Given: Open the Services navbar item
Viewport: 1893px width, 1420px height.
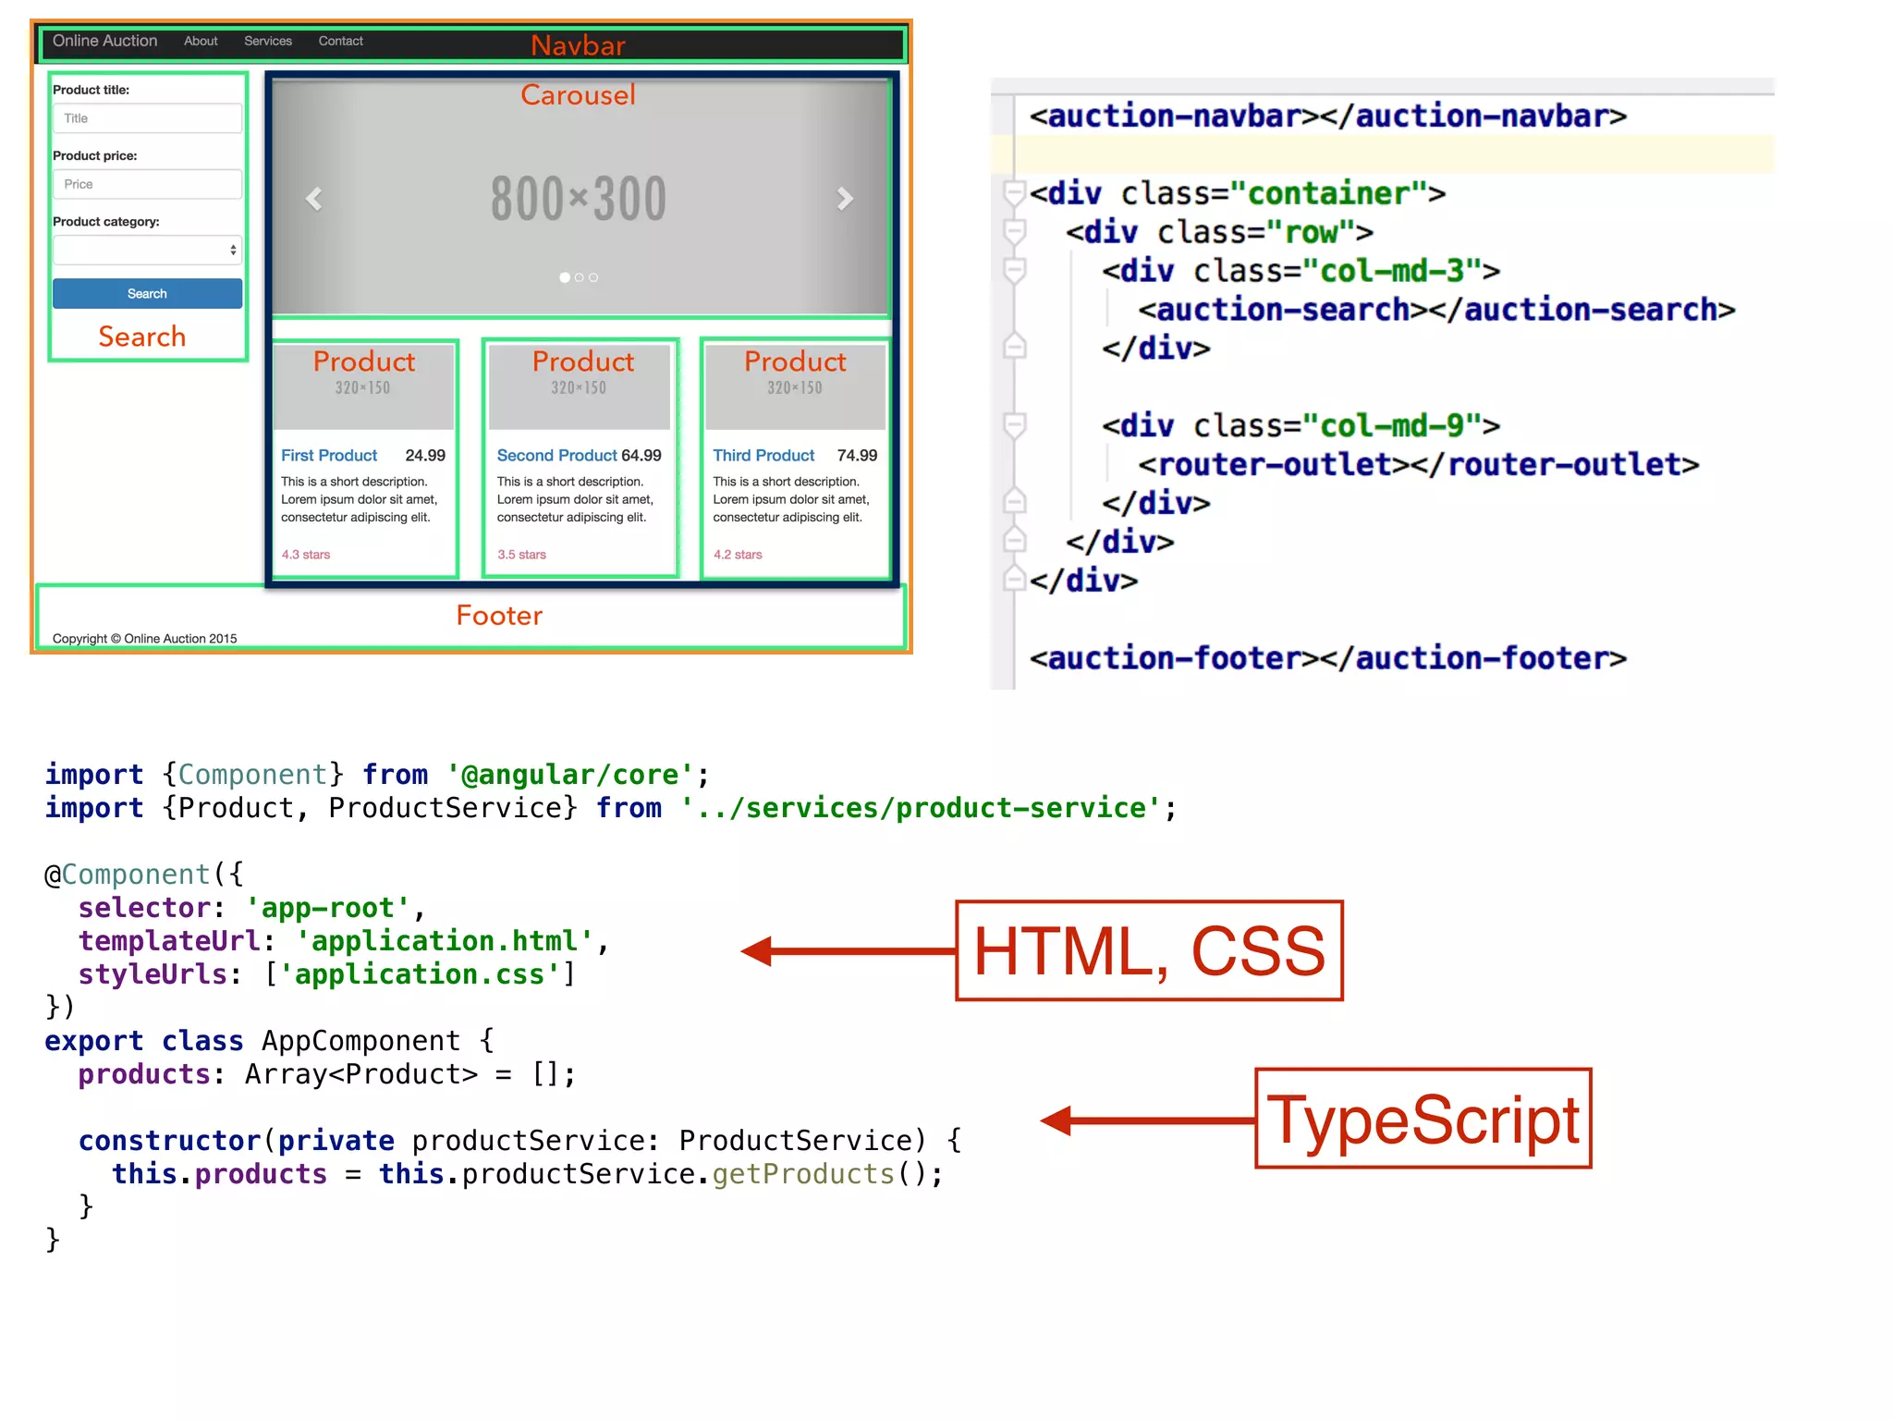Looking at the screenshot, I should point(268,41).
